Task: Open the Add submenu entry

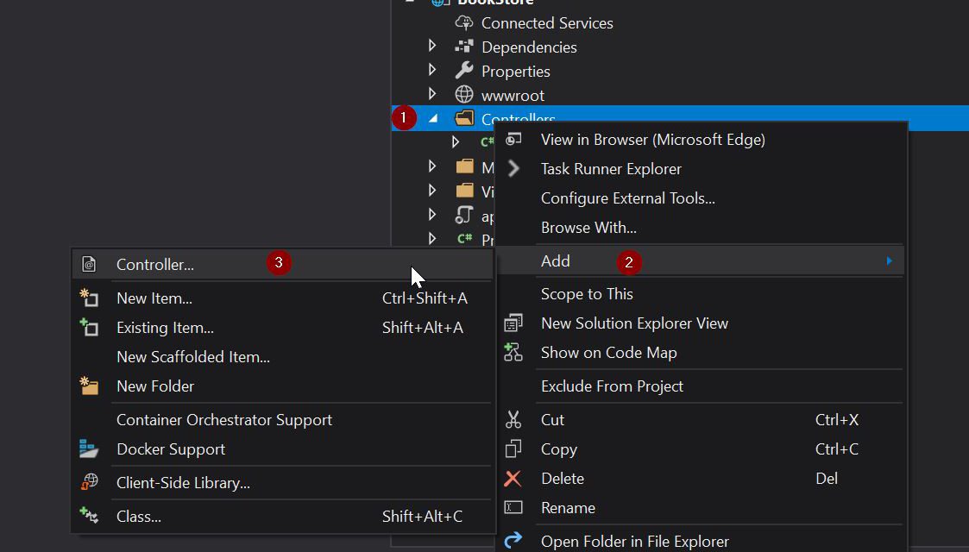Action: click(x=556, y=261)
